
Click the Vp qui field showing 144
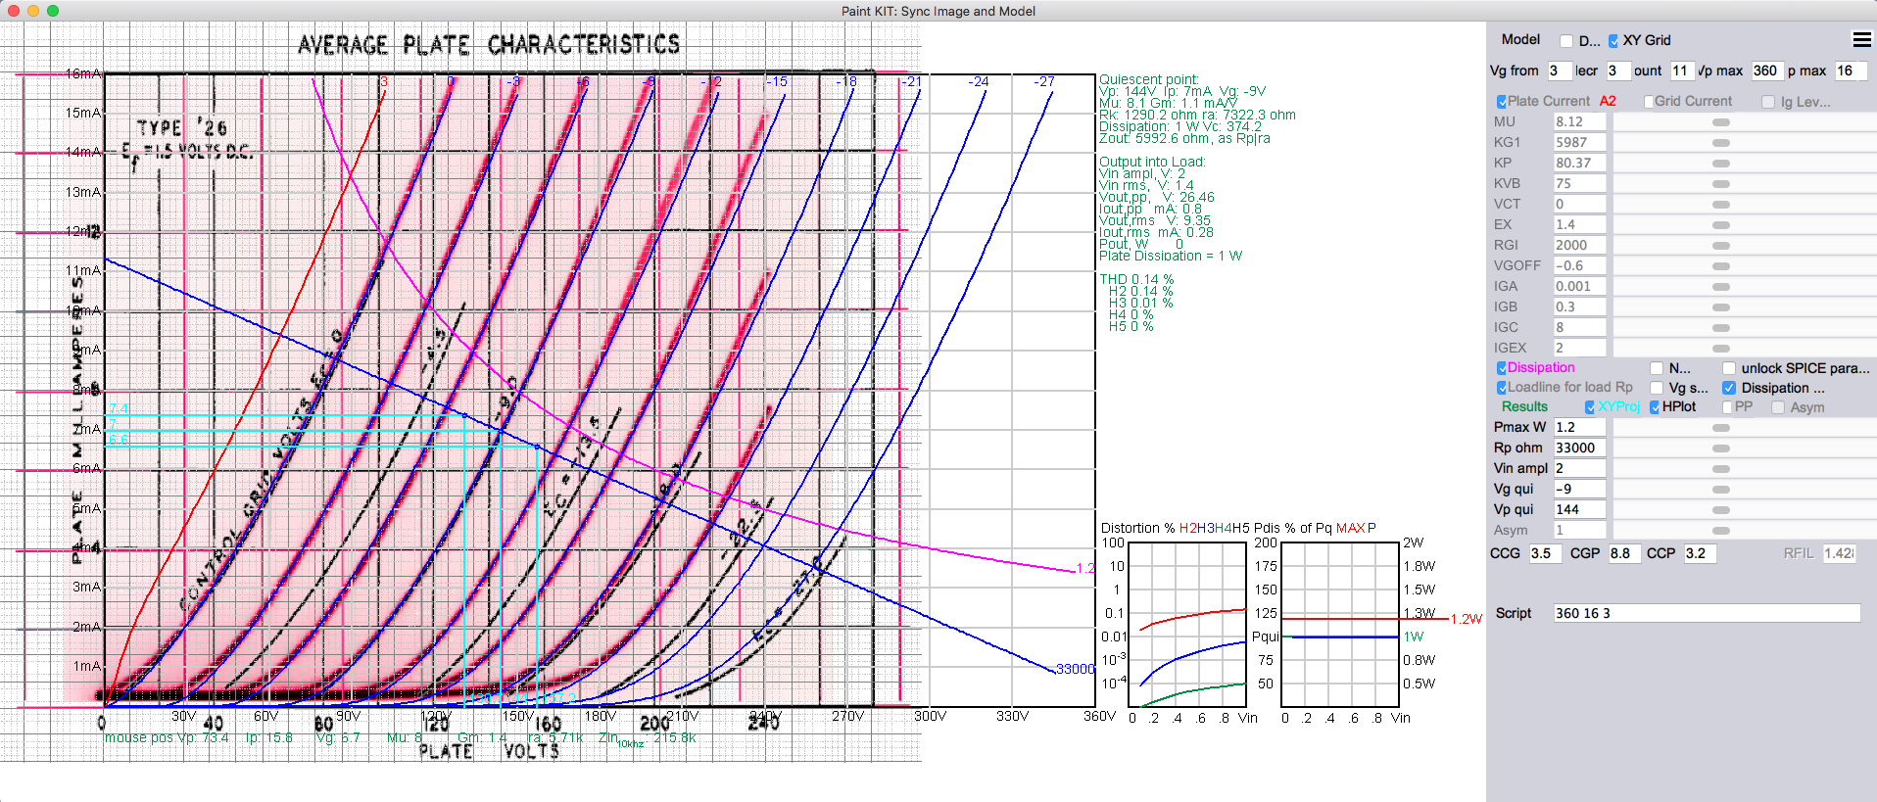(x=1579, y=509)
